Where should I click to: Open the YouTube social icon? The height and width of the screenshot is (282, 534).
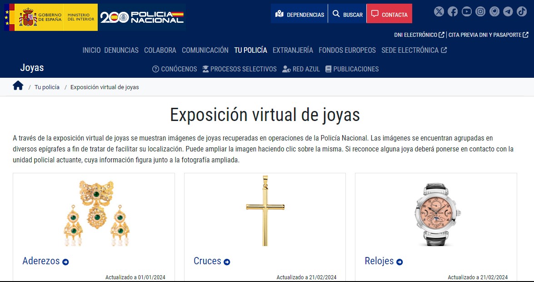(x=467, y=12)
